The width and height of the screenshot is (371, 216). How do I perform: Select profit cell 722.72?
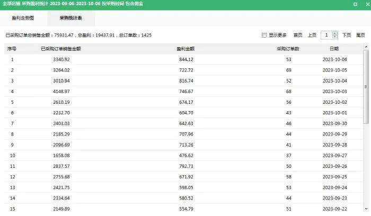[186, 70]
